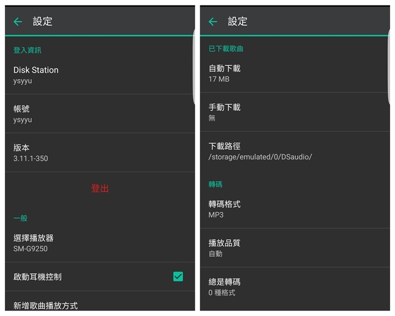Click the right screen 設定 title

click(x=238, y=21)
